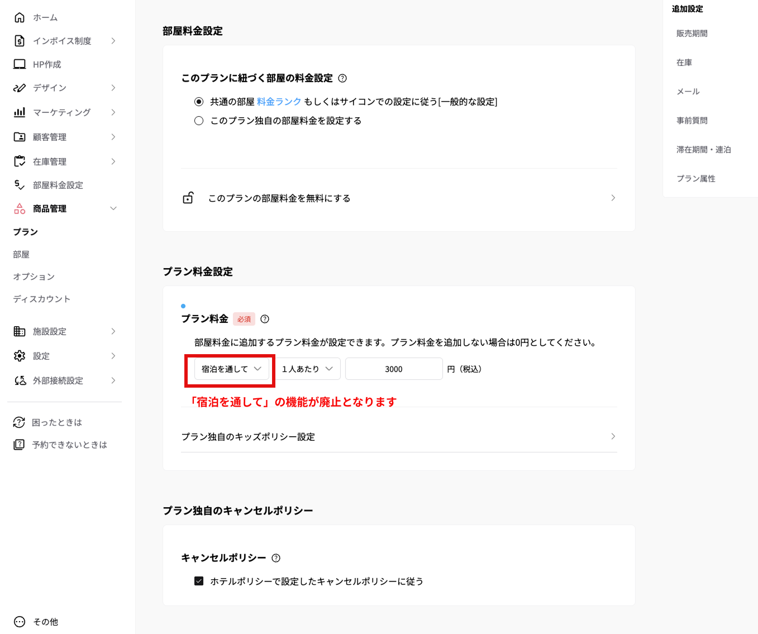Expand 在庫管理 submenu chevron
This screenshot has height=634, width=758.
coord(113,161)
